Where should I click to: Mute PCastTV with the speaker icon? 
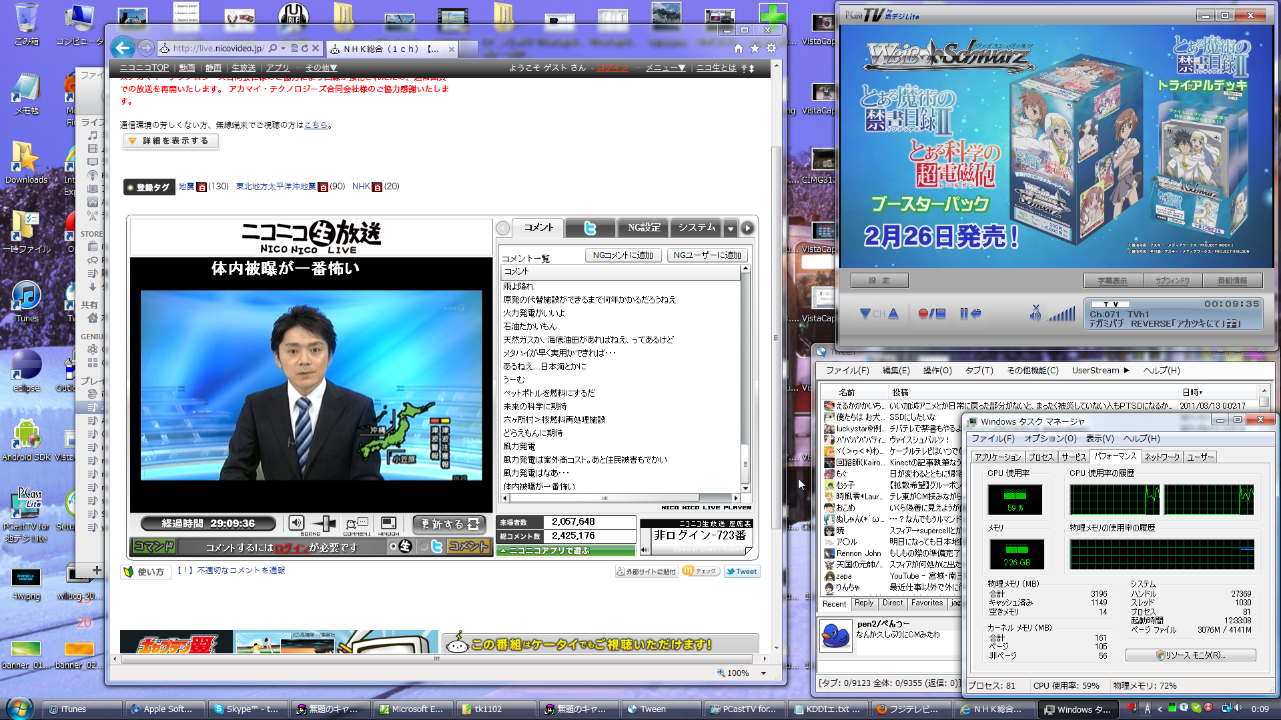coord(1035,313)
